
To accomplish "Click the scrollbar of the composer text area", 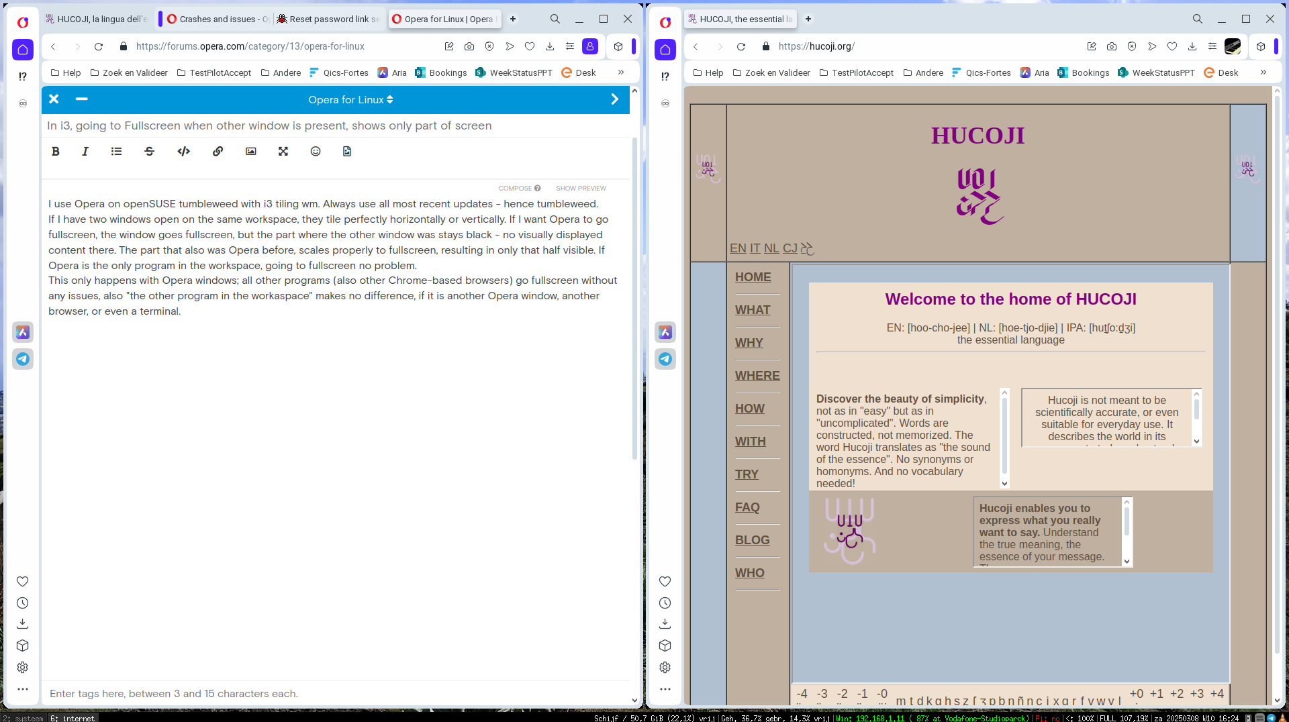I will tap(634, 299).
